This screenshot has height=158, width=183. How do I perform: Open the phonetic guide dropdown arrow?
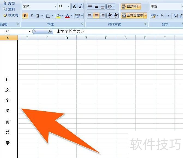click(x=82, y=16)
